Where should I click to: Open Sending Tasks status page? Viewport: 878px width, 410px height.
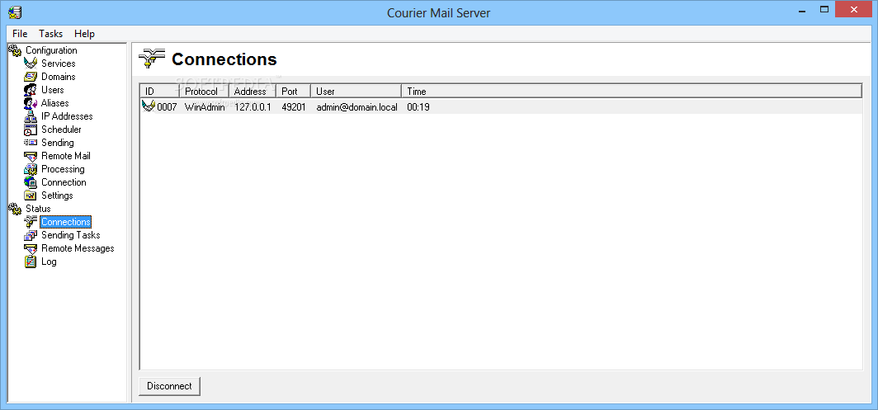point(71,235)
